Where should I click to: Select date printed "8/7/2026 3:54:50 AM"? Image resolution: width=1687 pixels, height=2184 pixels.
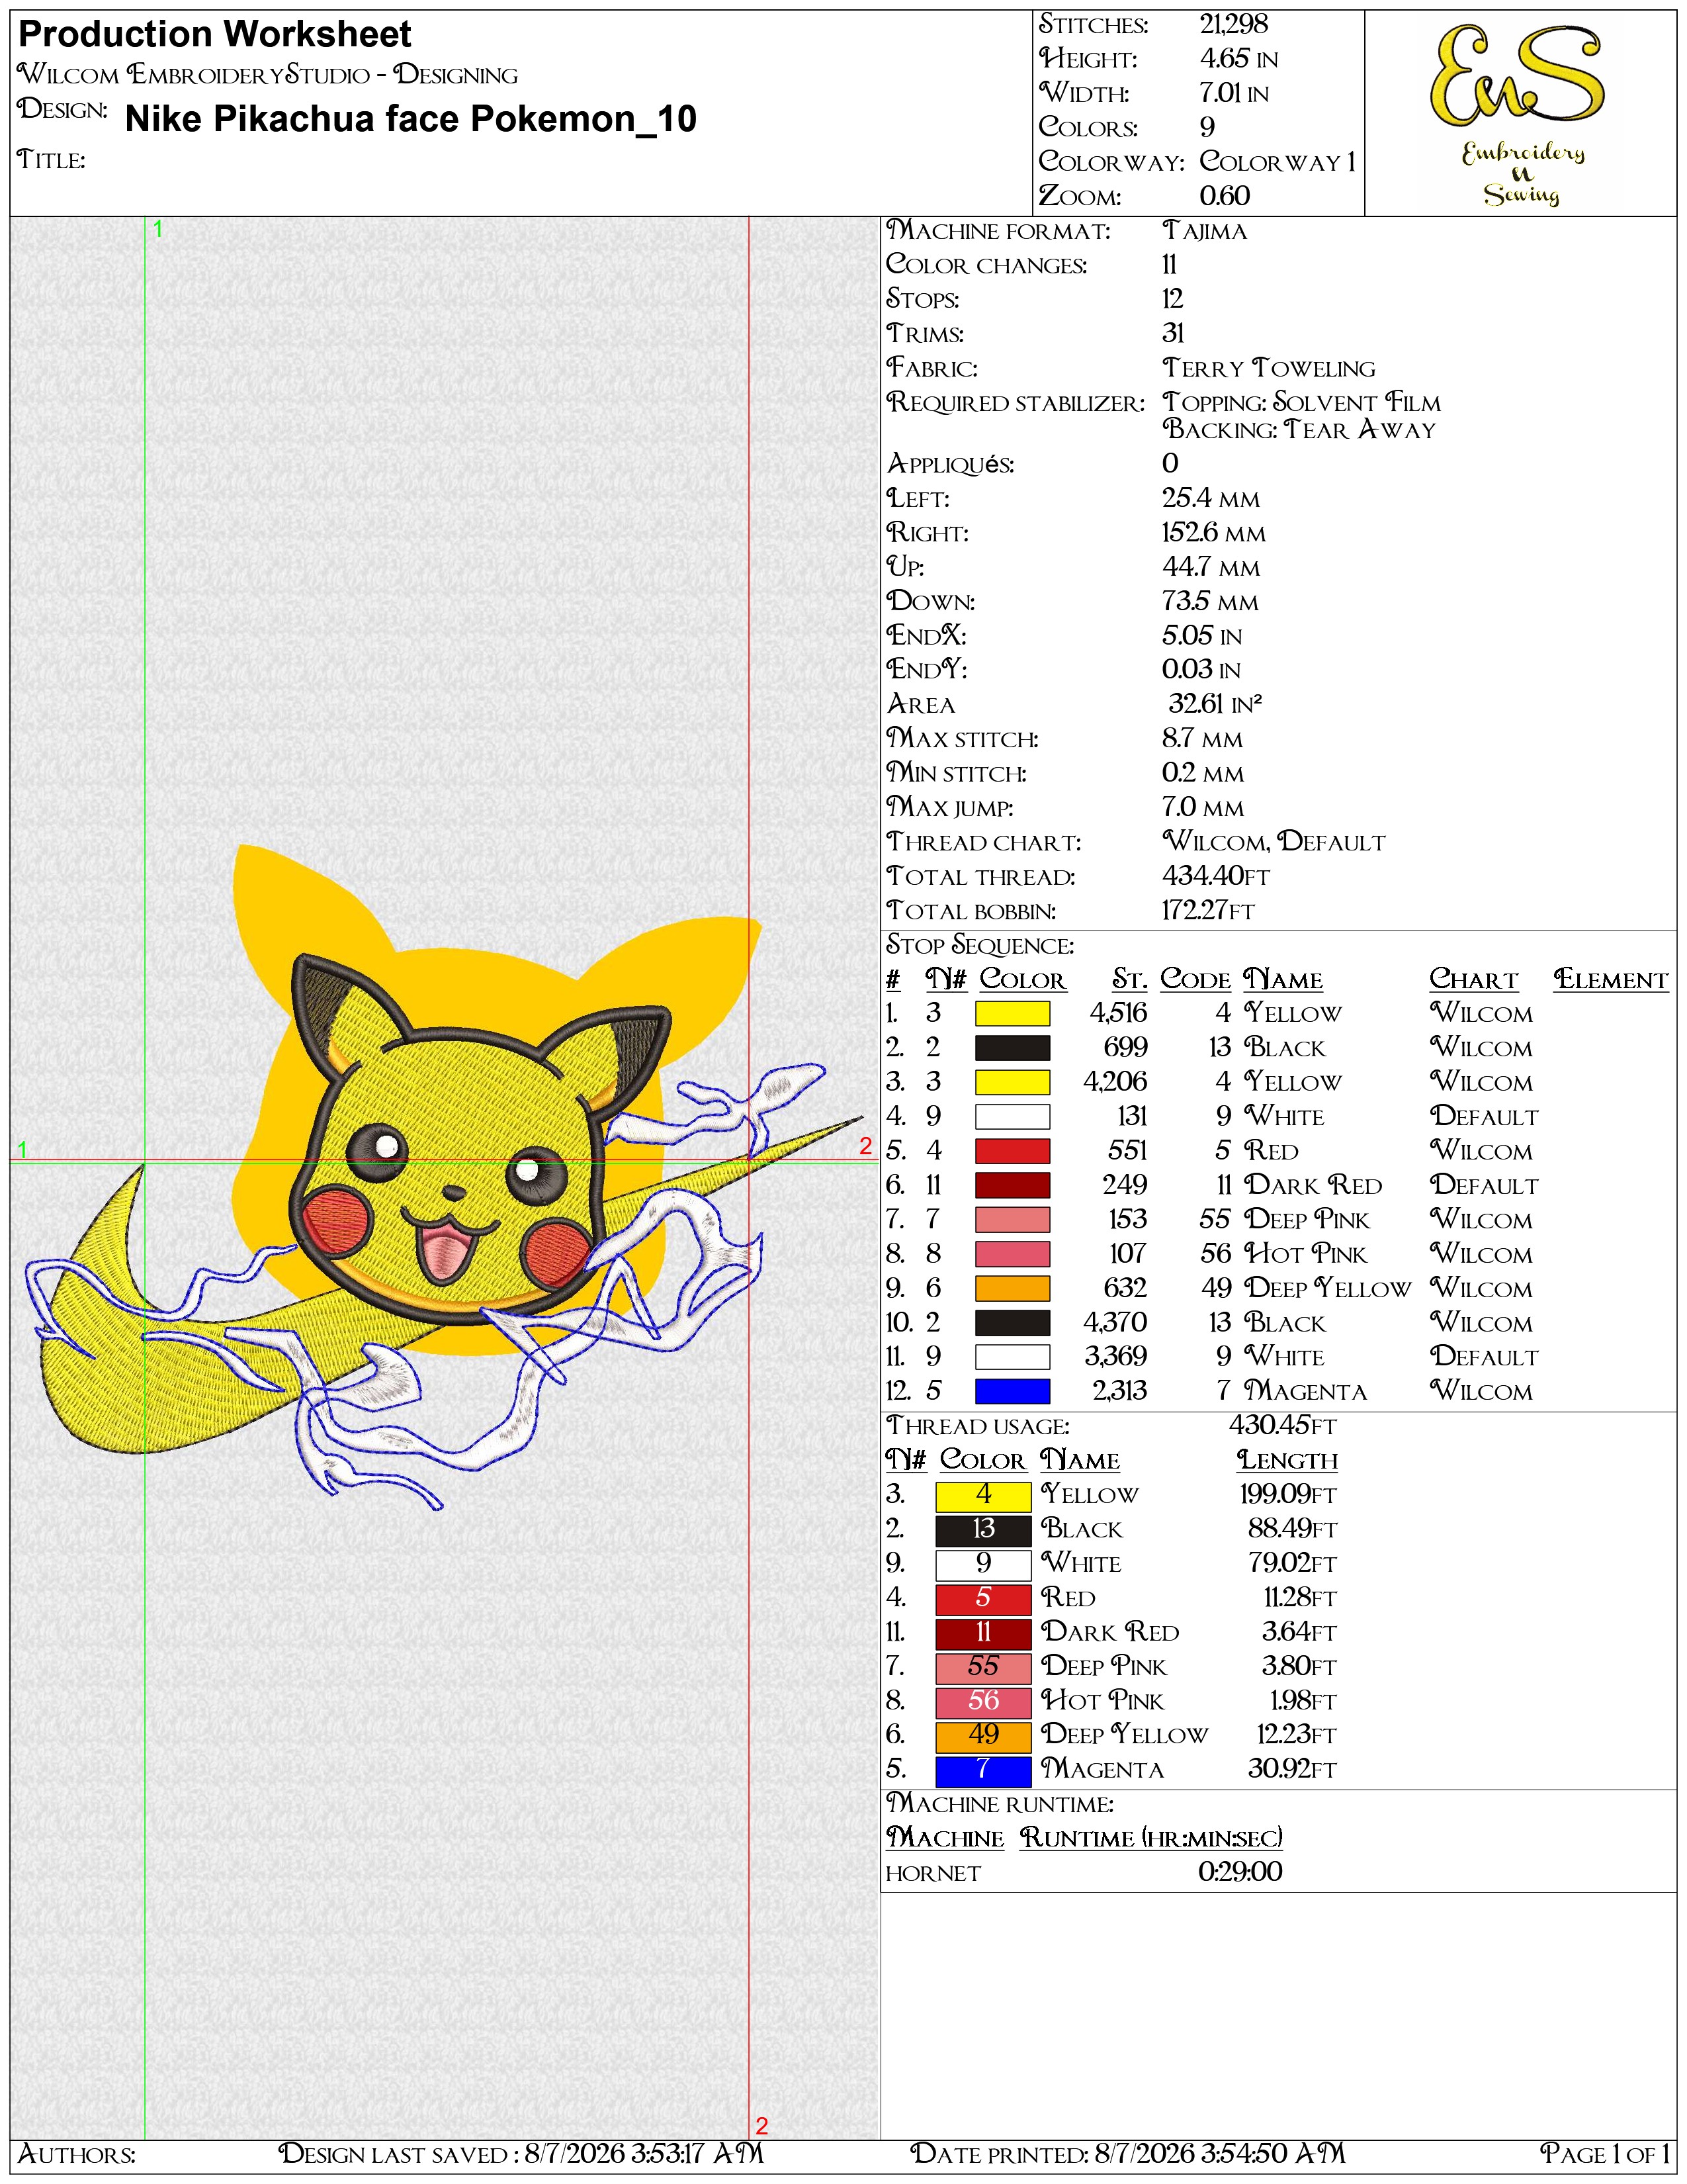(1221, 2153)
